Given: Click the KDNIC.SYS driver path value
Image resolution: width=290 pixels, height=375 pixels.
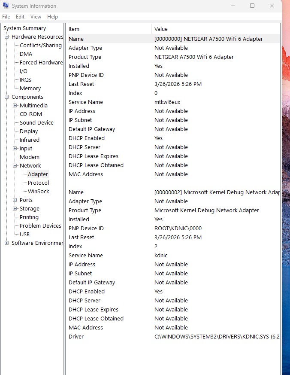Looking at the screenshot, I should pyautogui.click(x=217, y=337).
